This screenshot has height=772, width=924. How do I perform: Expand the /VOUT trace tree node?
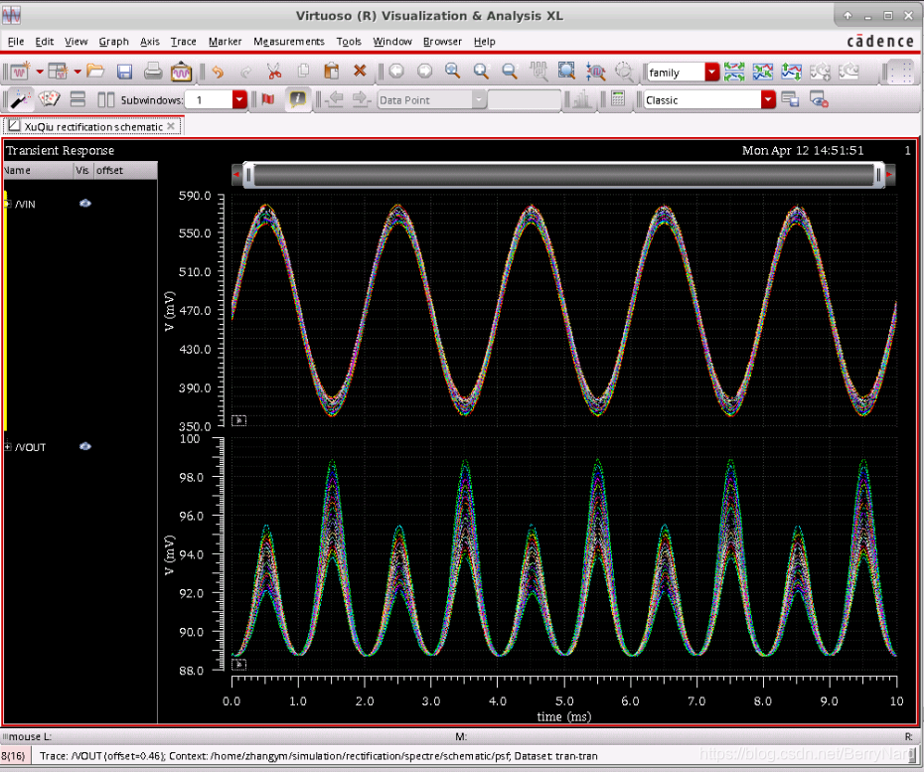[x=8, y=447]
